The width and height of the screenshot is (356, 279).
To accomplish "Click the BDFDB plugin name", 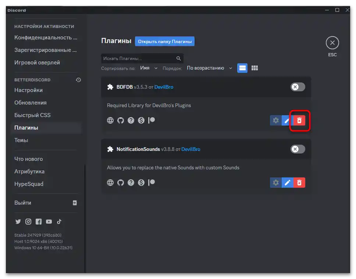I will click(x=124, y=87).
